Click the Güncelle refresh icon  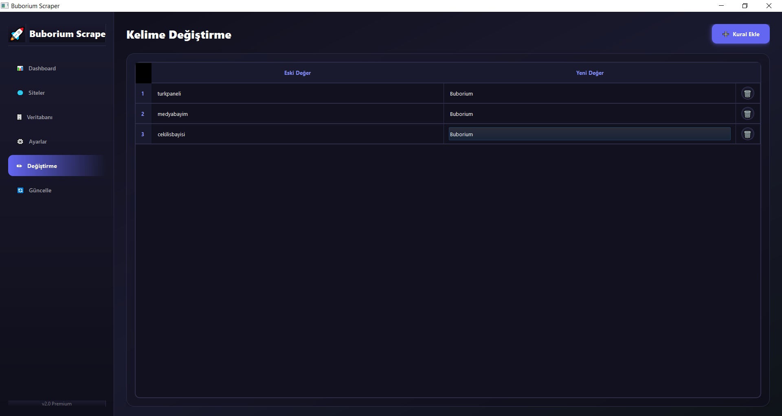(x=20, y=190)
